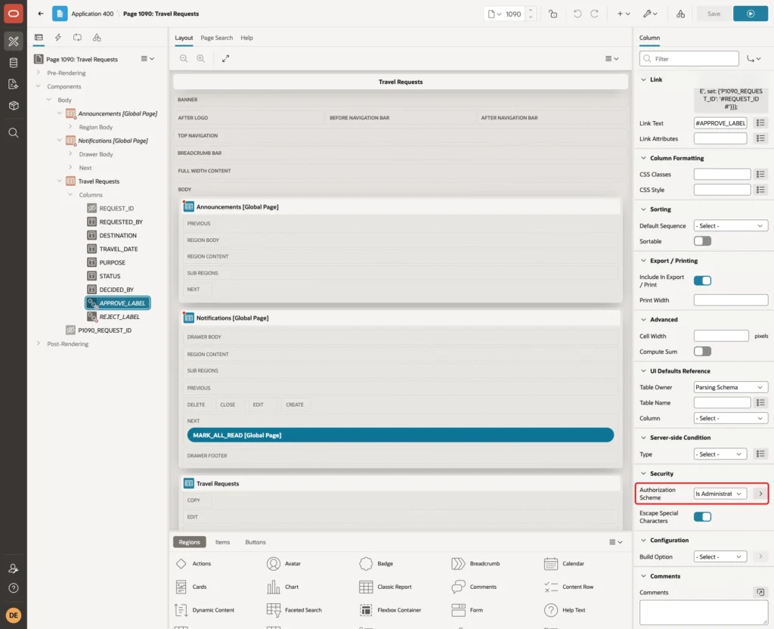Expand the Pre-Rendering tree node
Screen dimensions: 774x629
tap(39, 73)
